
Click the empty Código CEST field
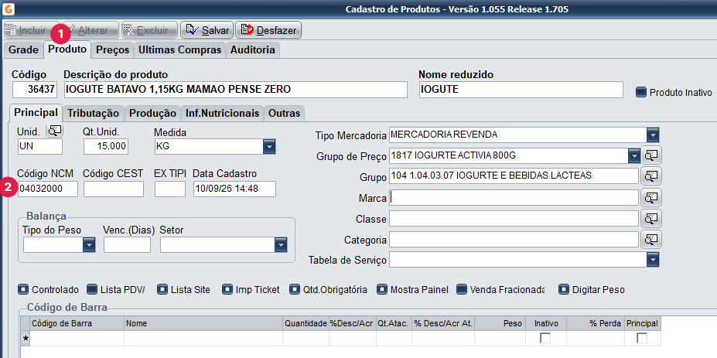(x=114, y=189)
